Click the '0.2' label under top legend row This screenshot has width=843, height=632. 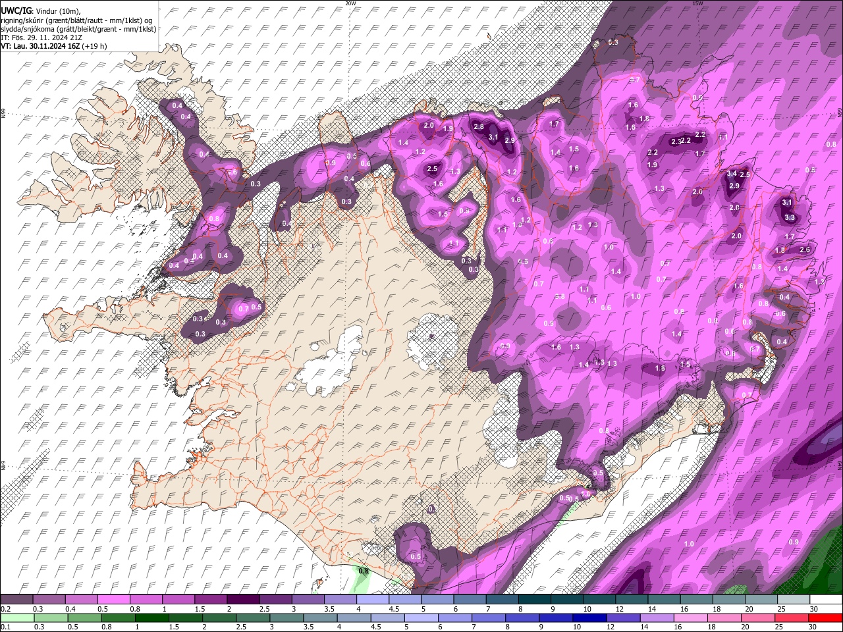tap(5, 609)
